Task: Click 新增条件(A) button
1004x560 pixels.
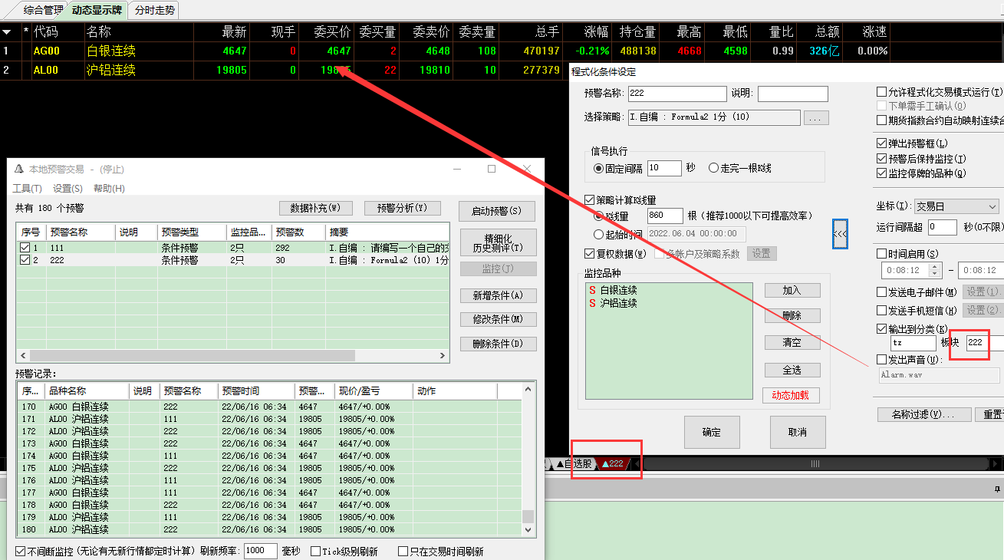Action: pos(498,296)
